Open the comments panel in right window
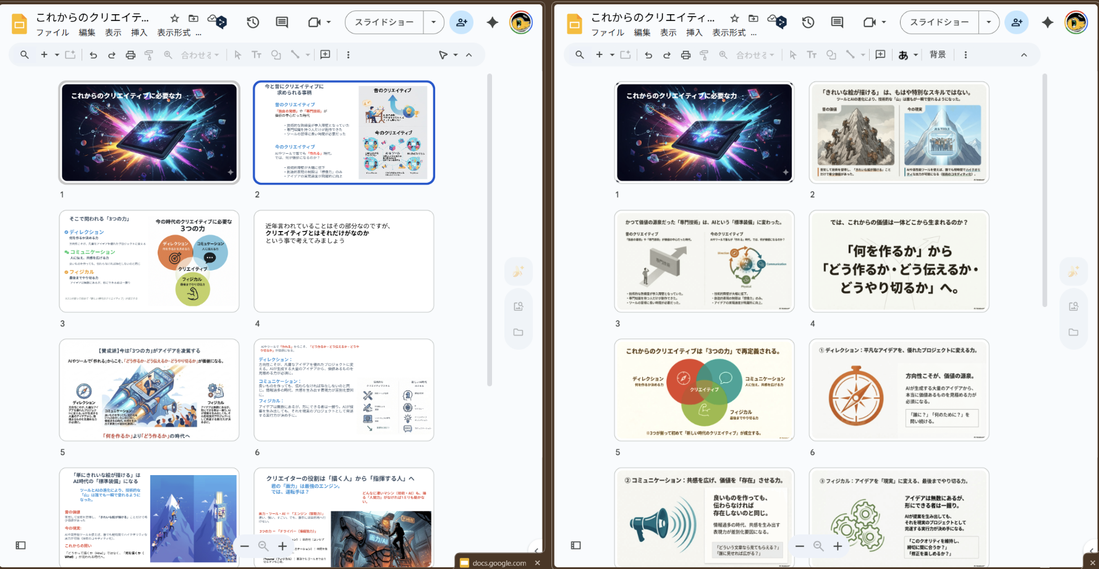 point(837,23)
